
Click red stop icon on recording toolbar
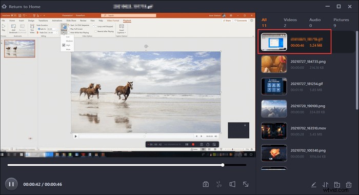click(x=193, y=144)
